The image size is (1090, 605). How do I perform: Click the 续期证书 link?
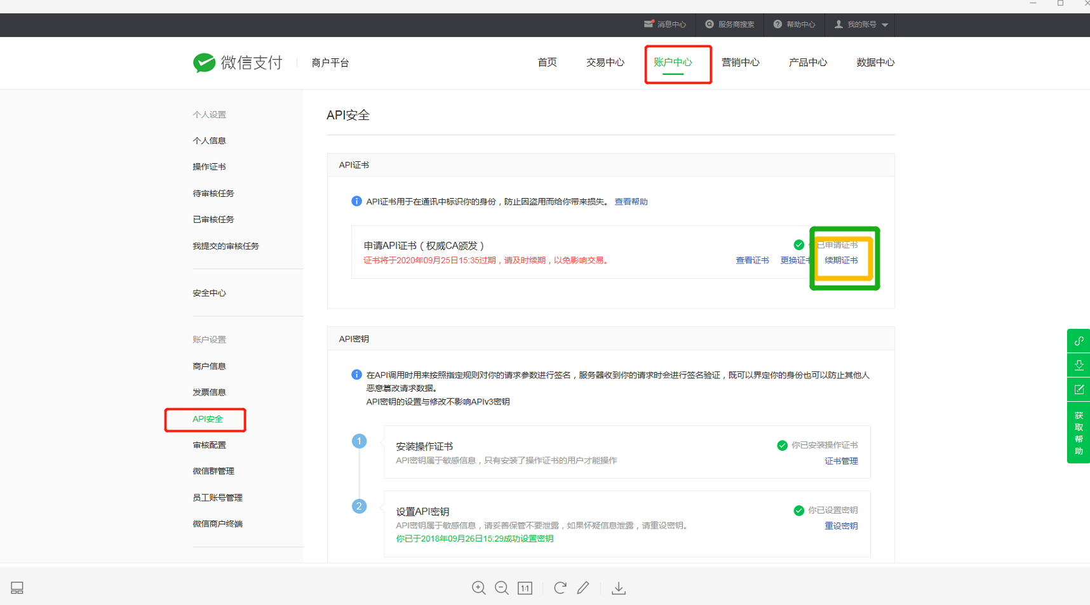click(841, 260)
